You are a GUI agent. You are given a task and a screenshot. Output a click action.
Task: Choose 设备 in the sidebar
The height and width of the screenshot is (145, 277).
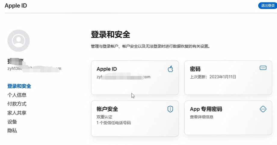coord(12,122)
